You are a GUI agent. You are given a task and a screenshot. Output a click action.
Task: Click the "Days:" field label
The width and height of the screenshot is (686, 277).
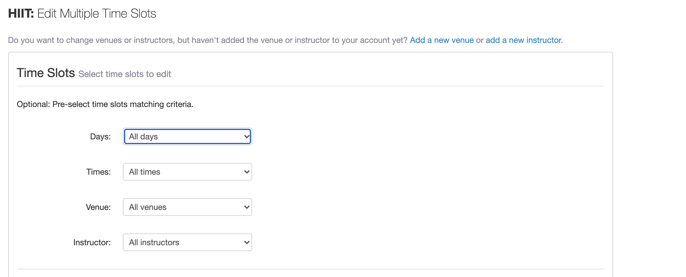tap(100, 136)
